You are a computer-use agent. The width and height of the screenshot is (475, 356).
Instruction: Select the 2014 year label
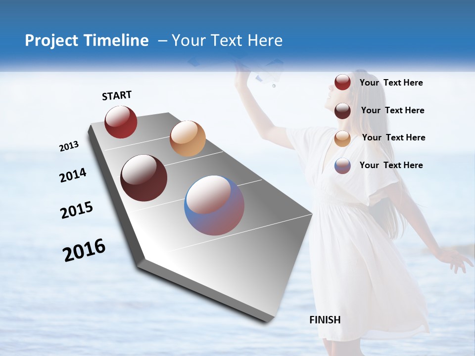click(73, 176)
